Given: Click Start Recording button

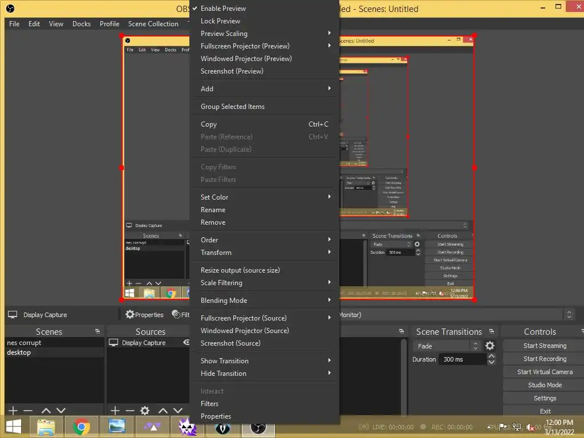Looking at the screenshot, I should click(x=545, y=359).
